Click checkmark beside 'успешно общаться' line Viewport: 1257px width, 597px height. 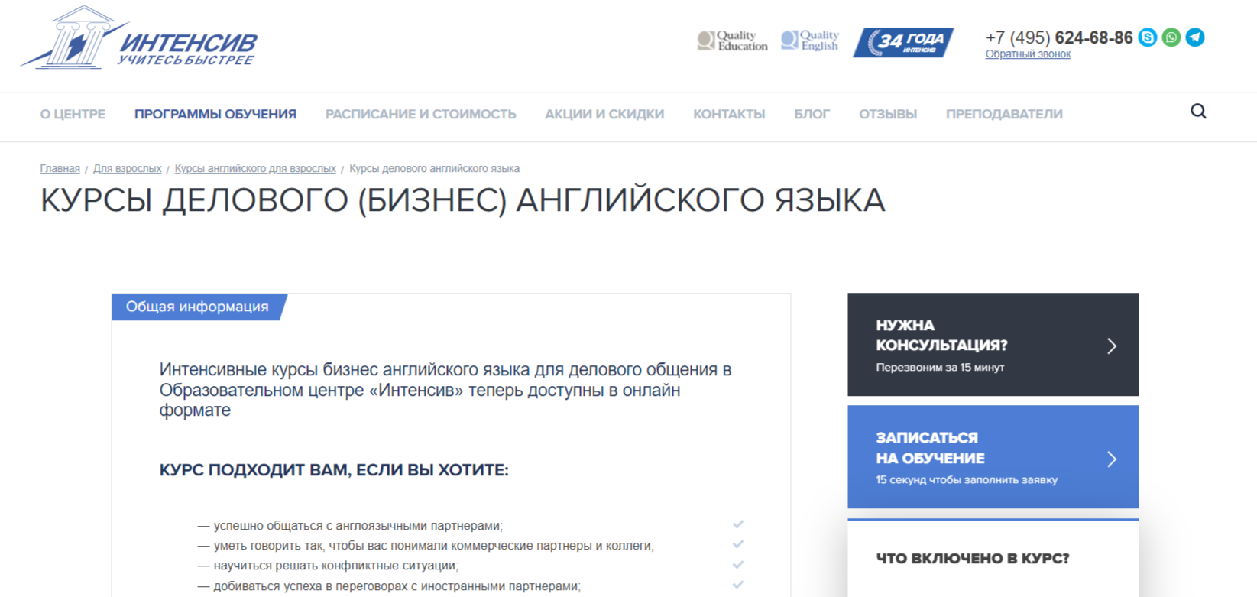[x=737, y=524]
